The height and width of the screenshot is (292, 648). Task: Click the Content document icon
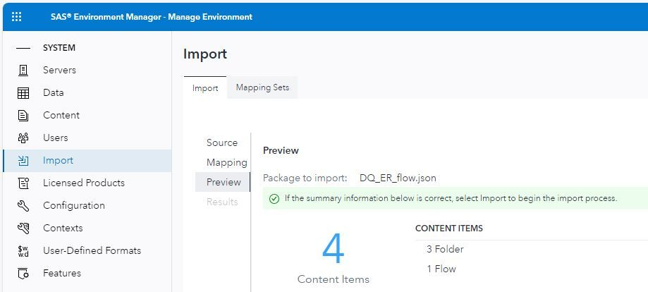click(23, 115)
